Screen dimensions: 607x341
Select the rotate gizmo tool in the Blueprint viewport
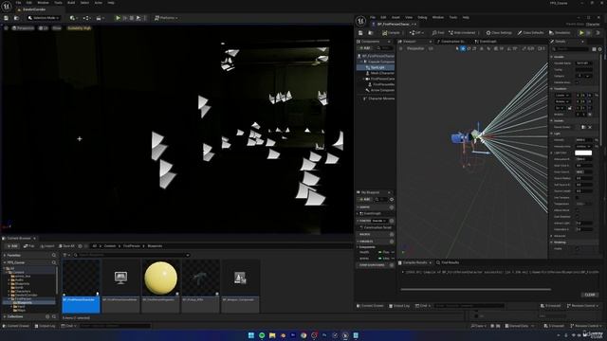[469, 48]
